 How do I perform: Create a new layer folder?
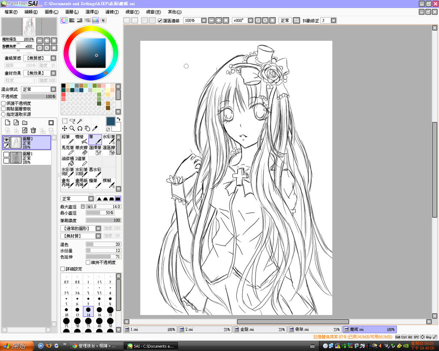pyautogui.click(x=25, y=123)
